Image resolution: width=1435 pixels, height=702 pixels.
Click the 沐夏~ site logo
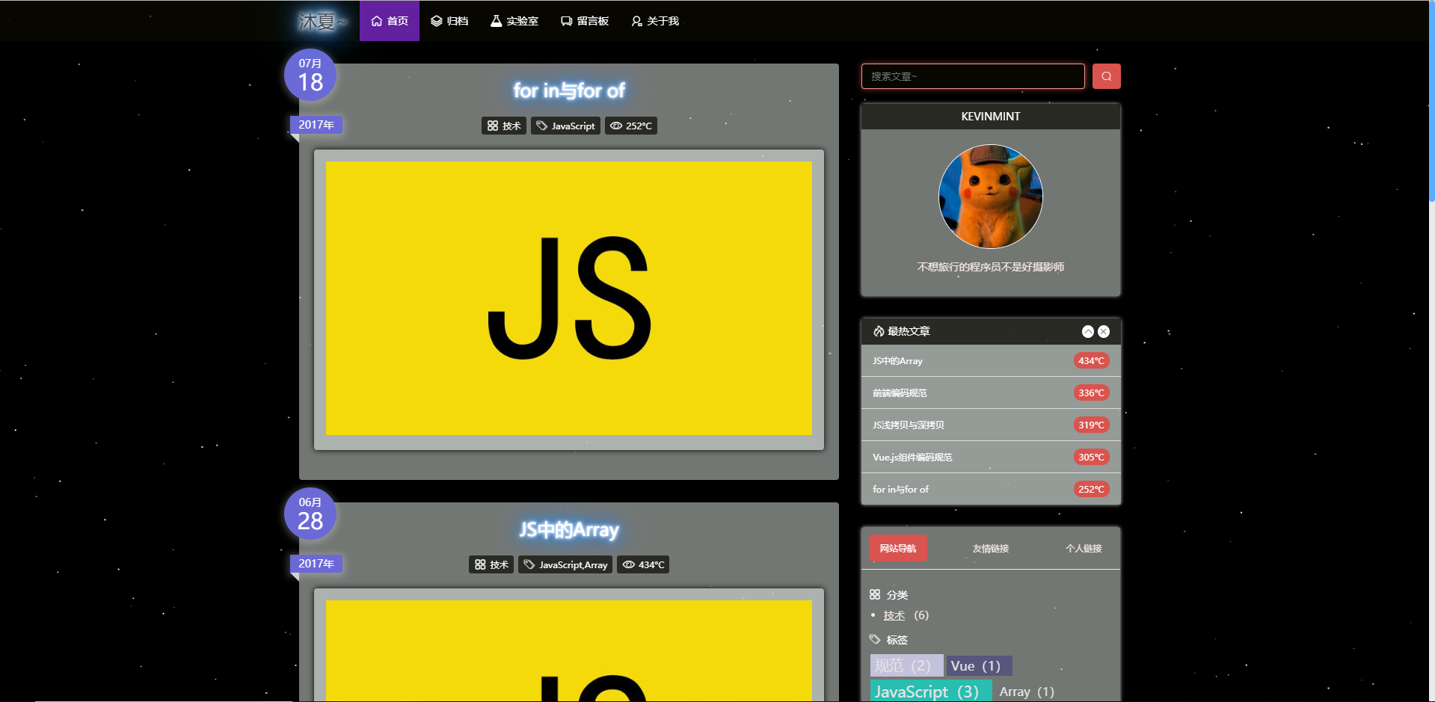tap(322, 21)
